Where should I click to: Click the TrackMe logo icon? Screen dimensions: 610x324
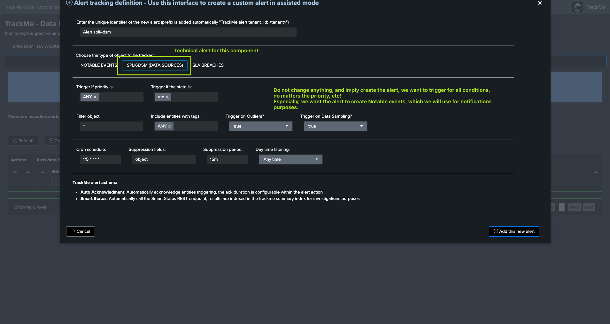coord(577,7)
